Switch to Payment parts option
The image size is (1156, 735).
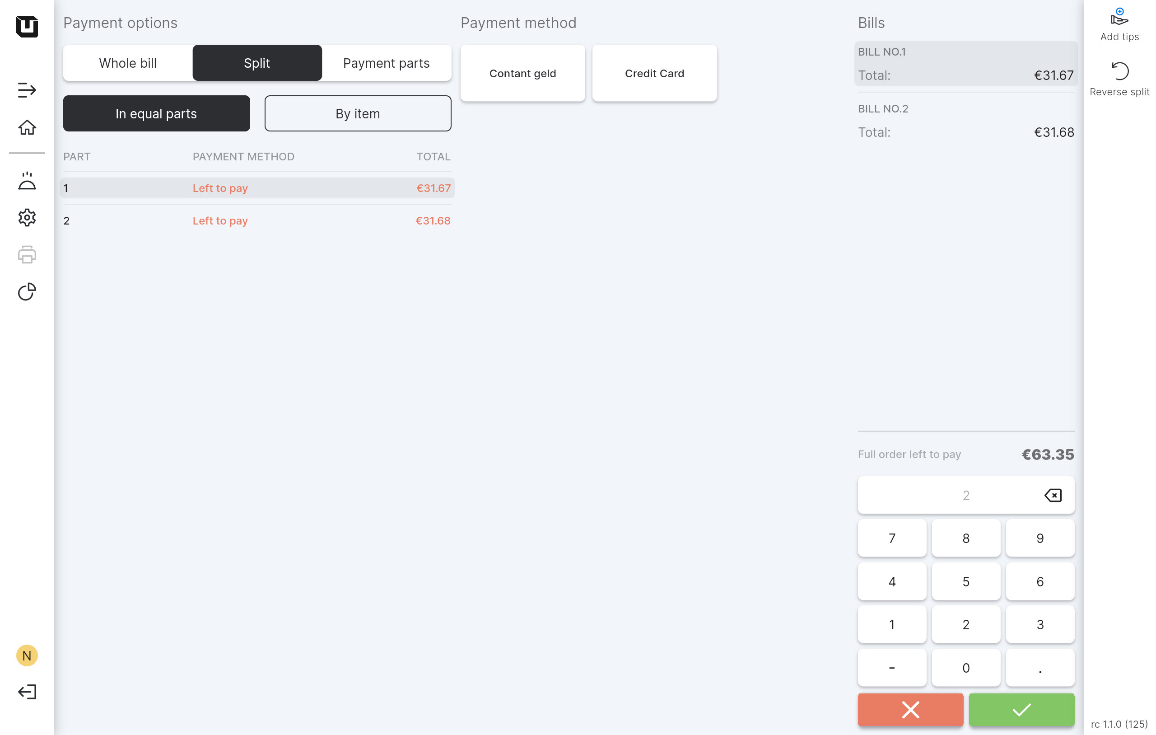(386, 63)
